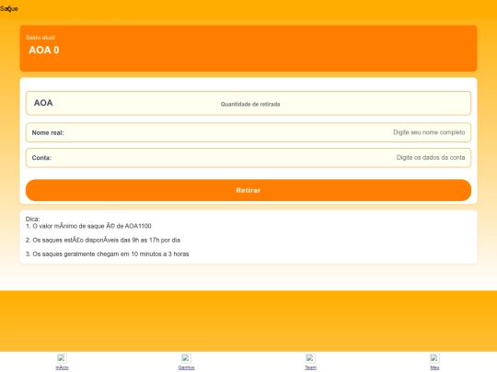The image size is (497, 372).
Task: Open the Meu link label
Action: pyautogui.click(x=434, y=367)
